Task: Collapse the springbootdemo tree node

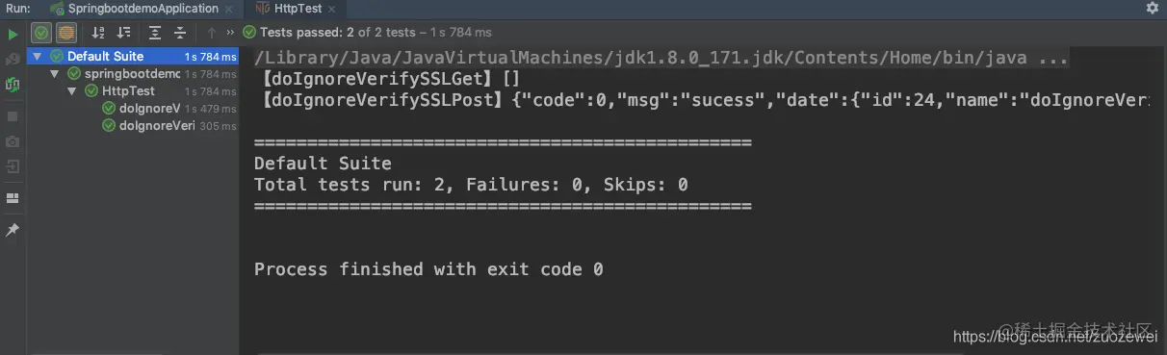Action: coord(56,74)
